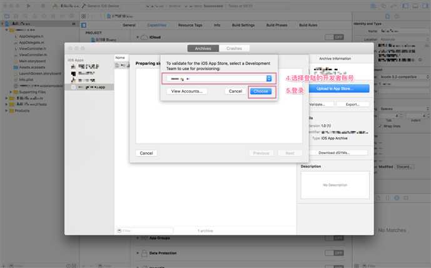Screen dimensions: 431x268
Task: Select LaunchScreen.storyboard in navigator
Action: pos(40,73)
